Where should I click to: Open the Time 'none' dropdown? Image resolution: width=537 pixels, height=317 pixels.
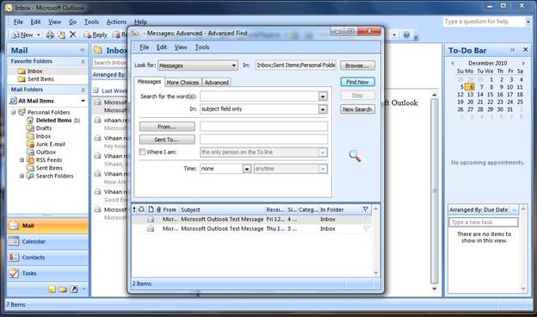[x=247, y=169]
